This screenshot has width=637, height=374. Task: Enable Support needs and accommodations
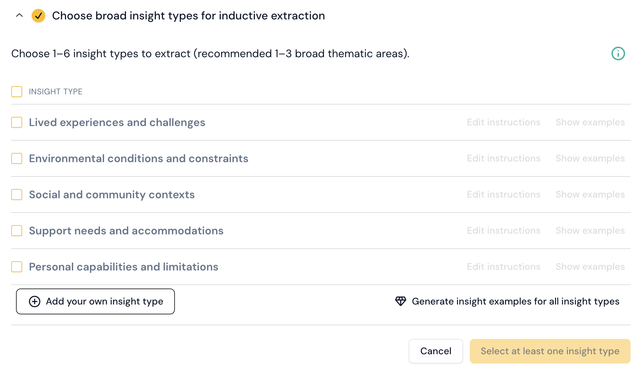pos(17,231)
